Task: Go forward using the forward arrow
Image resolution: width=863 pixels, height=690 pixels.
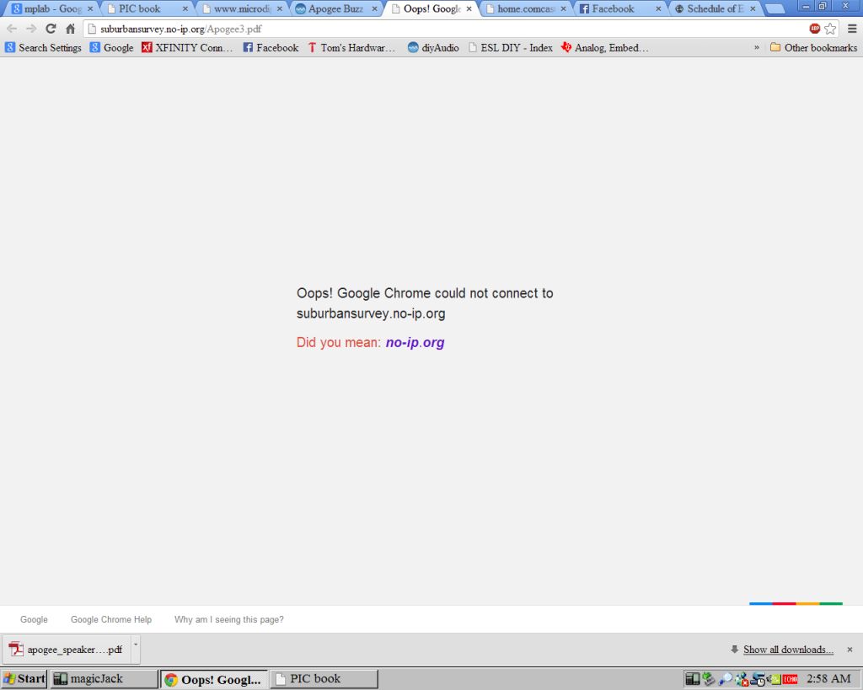Action: (x=31, y=29)
